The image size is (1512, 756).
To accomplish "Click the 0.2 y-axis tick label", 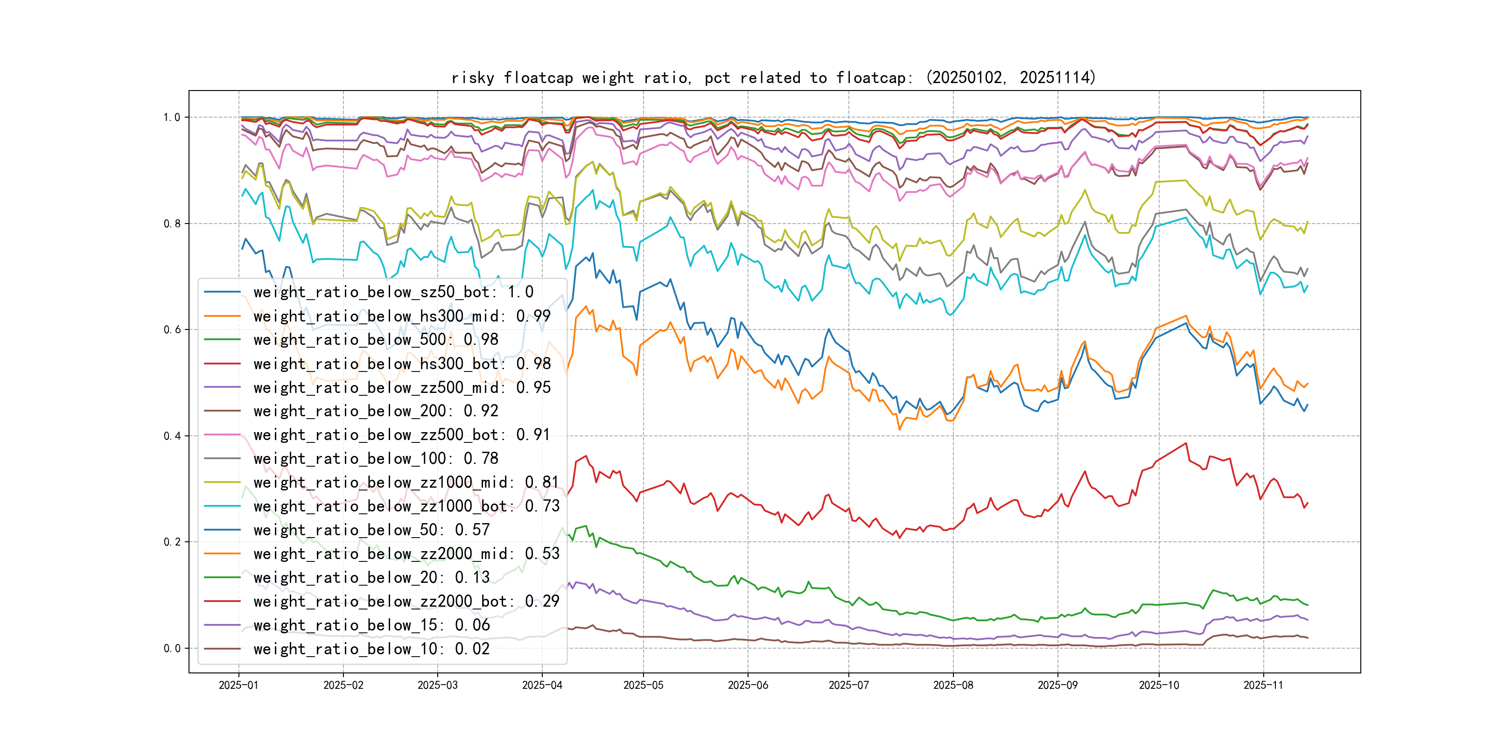I will click(x=172, y=542).
